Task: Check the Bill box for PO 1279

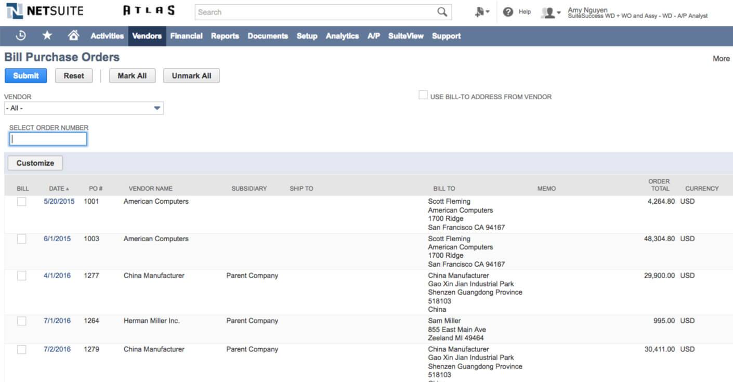Action: click(21, 350)
